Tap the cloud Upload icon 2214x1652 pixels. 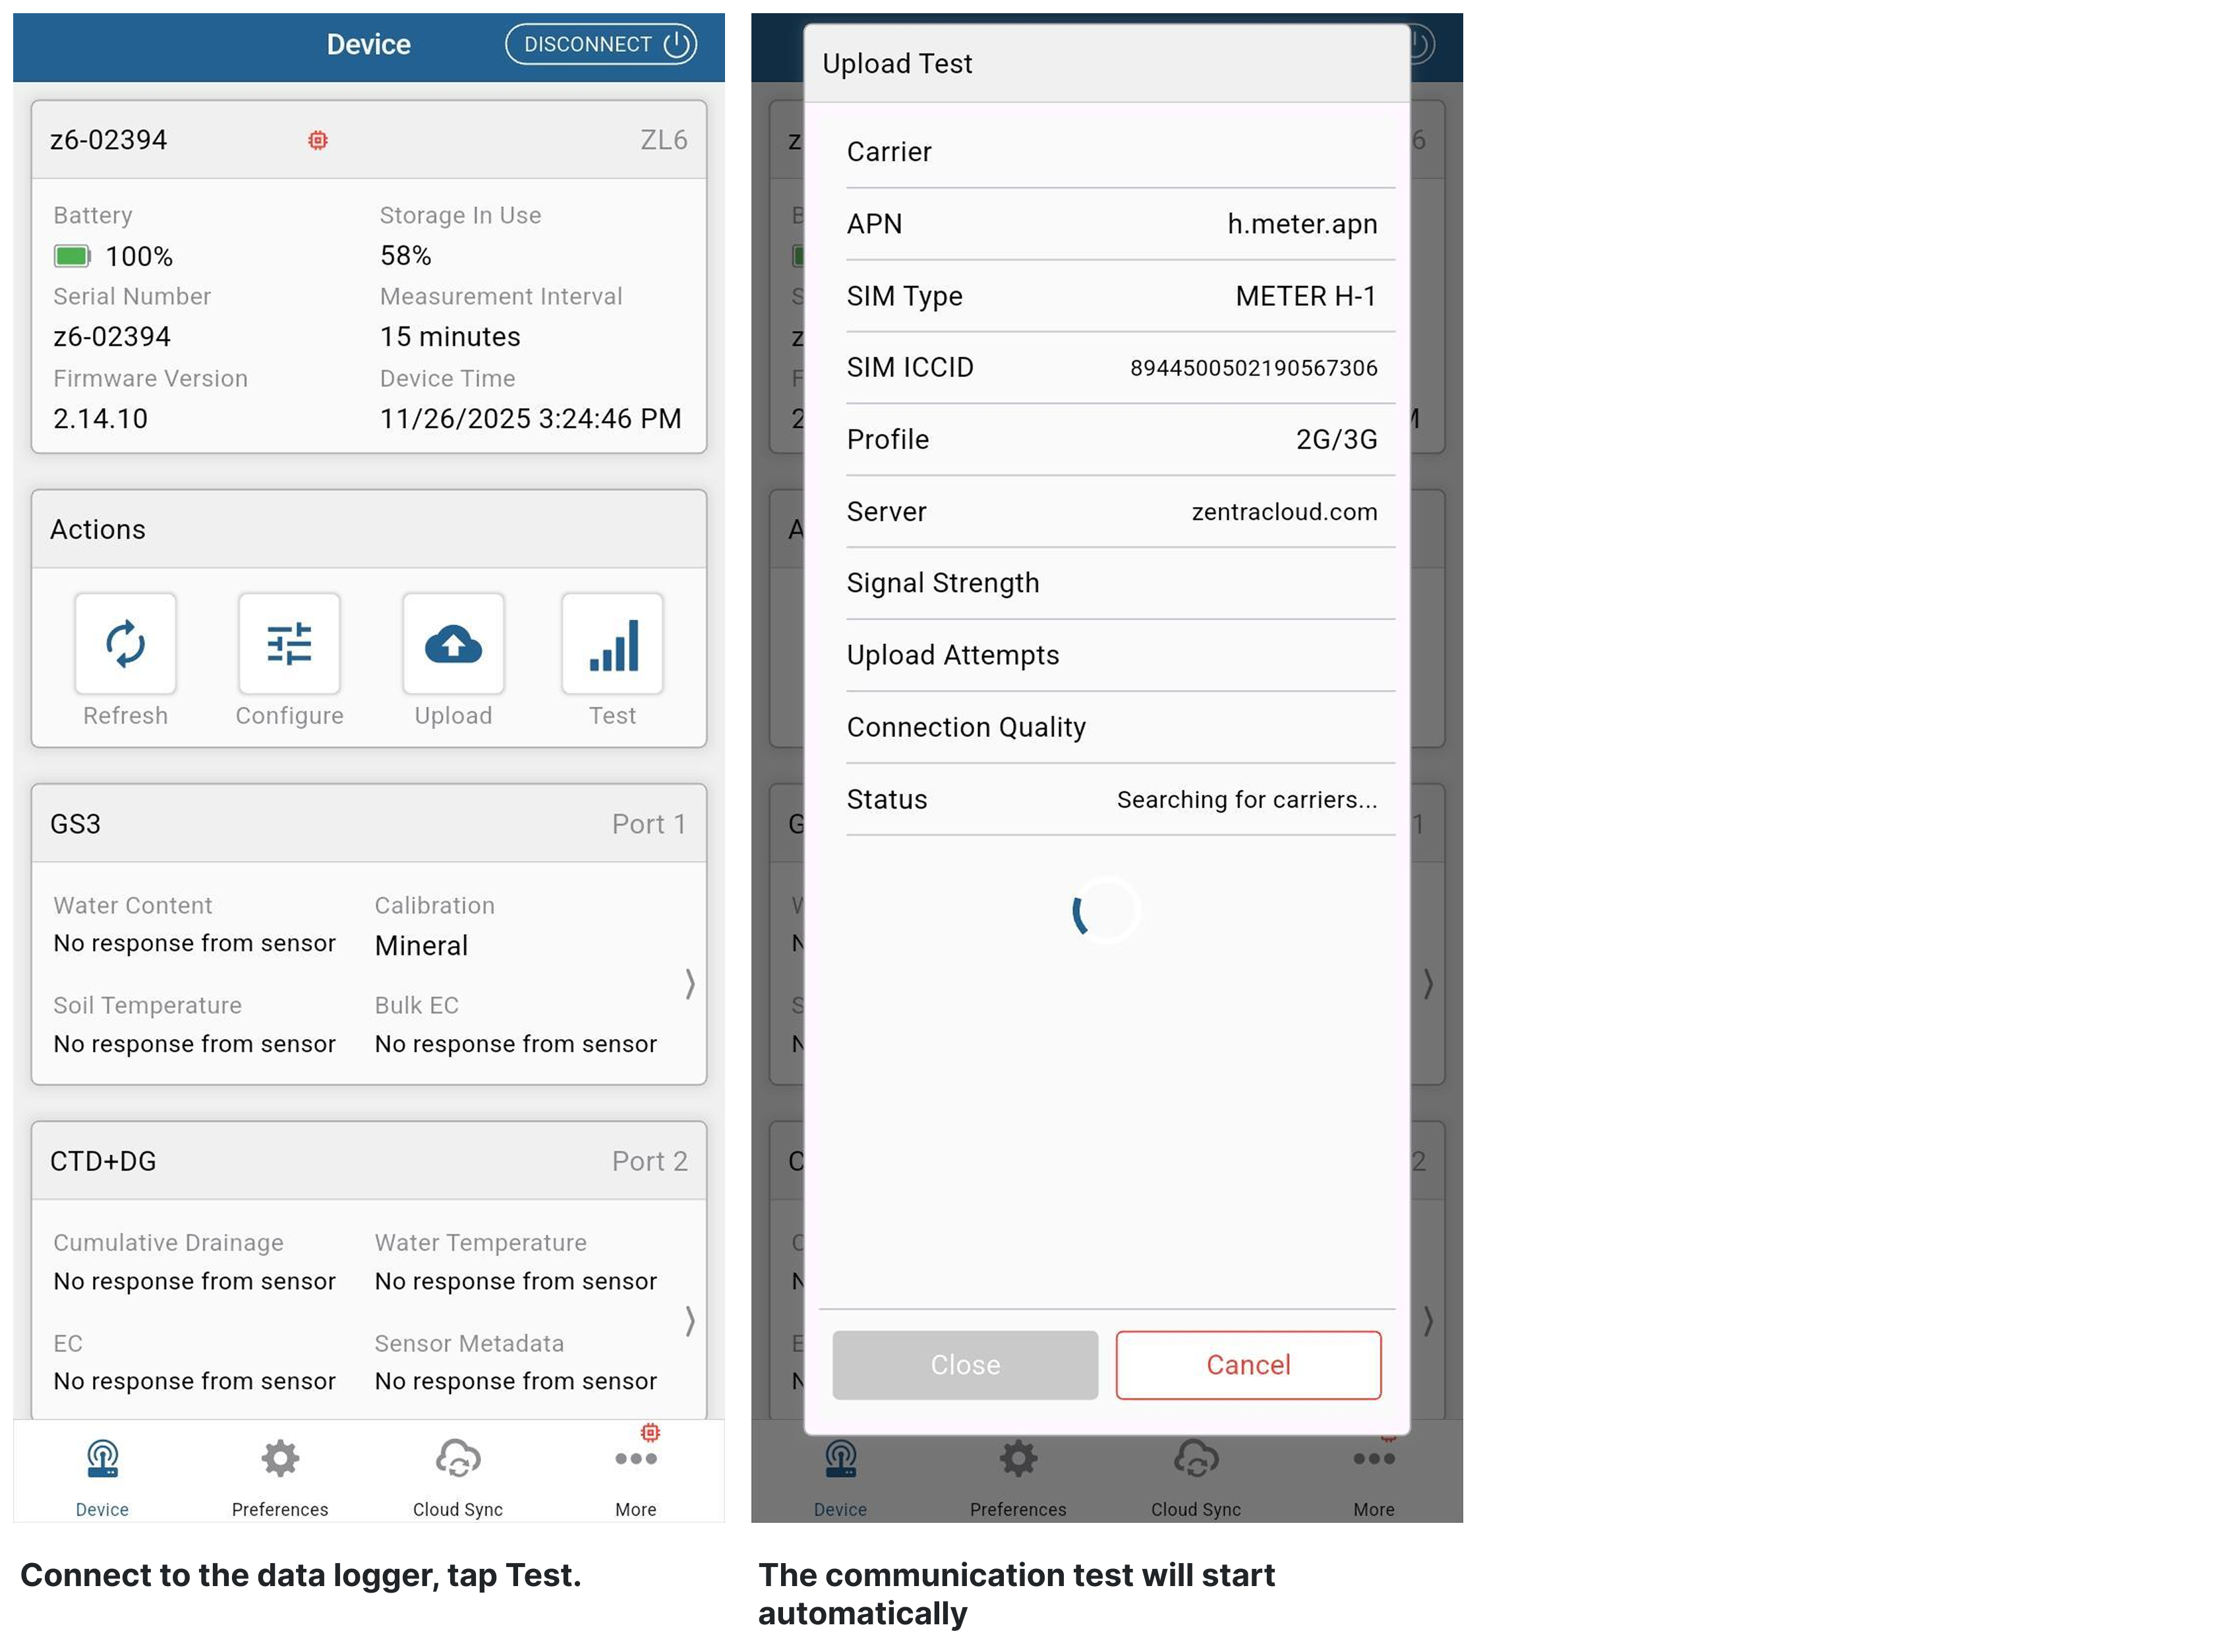(x=453, y=644)
